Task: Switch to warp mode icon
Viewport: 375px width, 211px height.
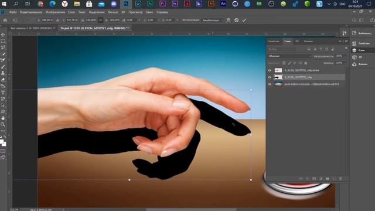Action: pyautogui.click(x=229, y=21)
